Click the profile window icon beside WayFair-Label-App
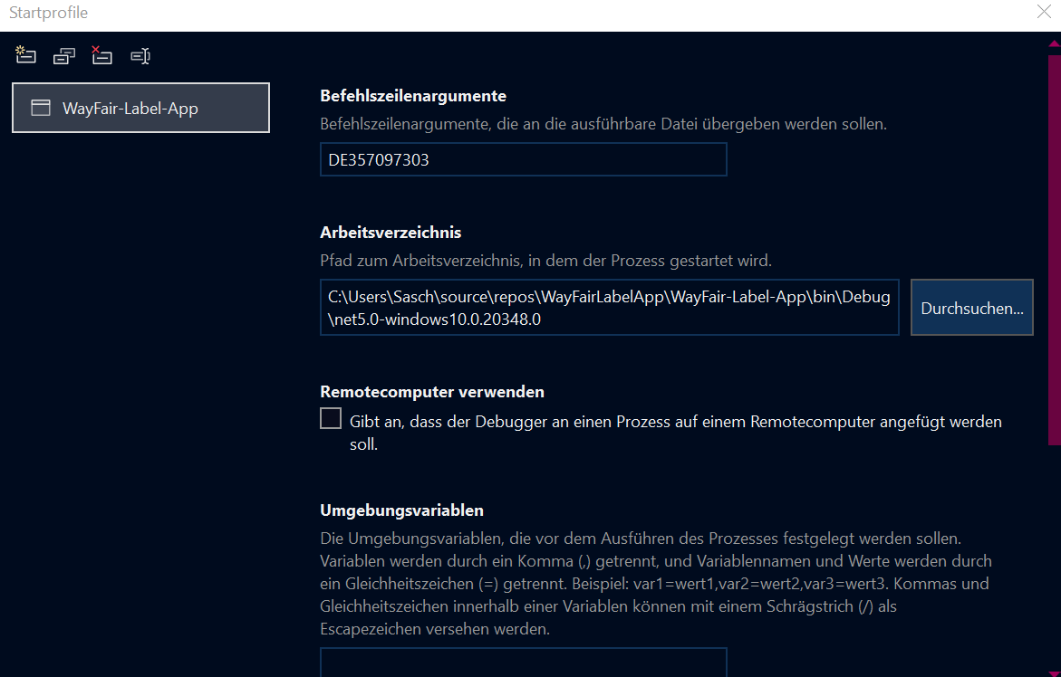The width and height of the screenshot is (1061, 677). pos(41,108)
